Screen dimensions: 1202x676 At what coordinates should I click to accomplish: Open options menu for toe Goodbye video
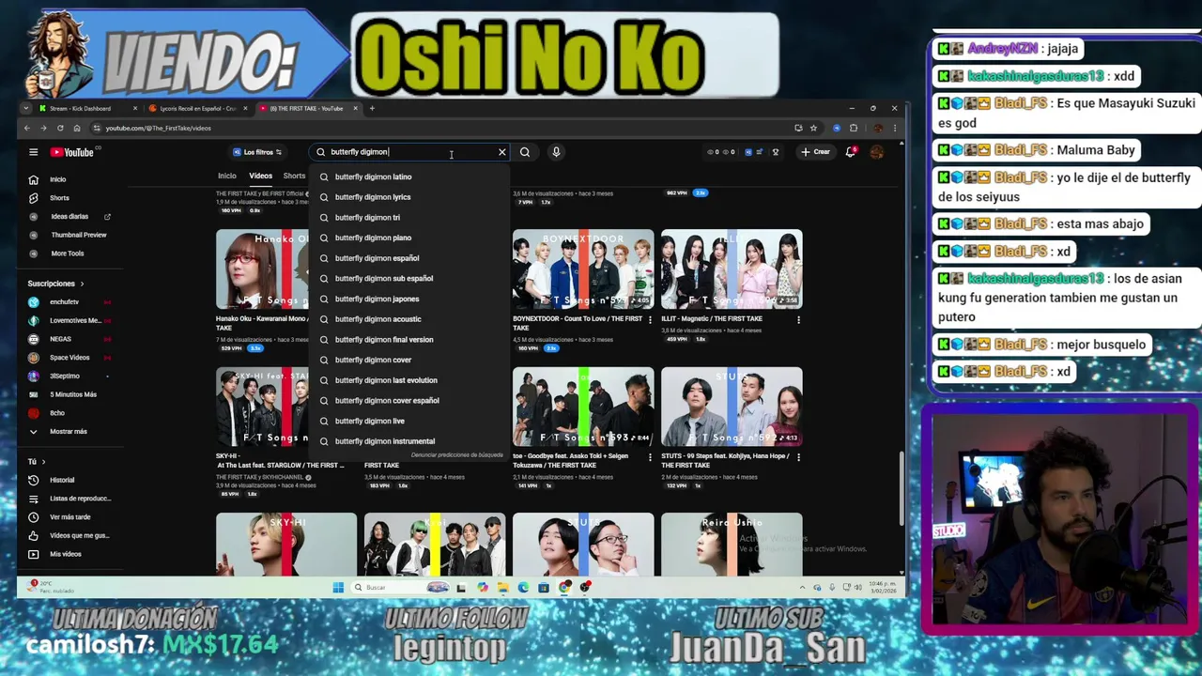650,457
